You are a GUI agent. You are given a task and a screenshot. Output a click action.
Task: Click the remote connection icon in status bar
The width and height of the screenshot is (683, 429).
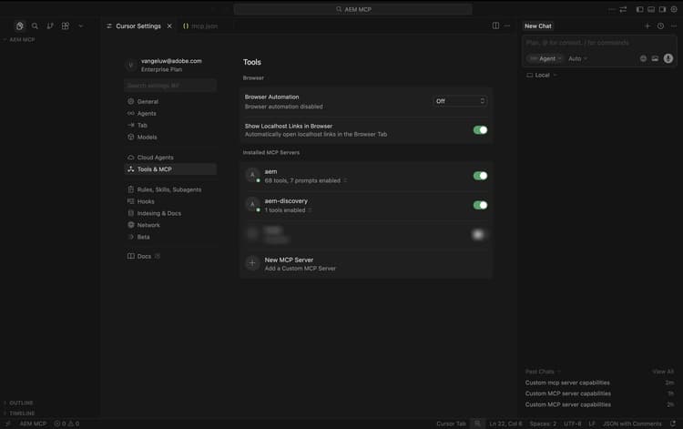click(8, 424)
